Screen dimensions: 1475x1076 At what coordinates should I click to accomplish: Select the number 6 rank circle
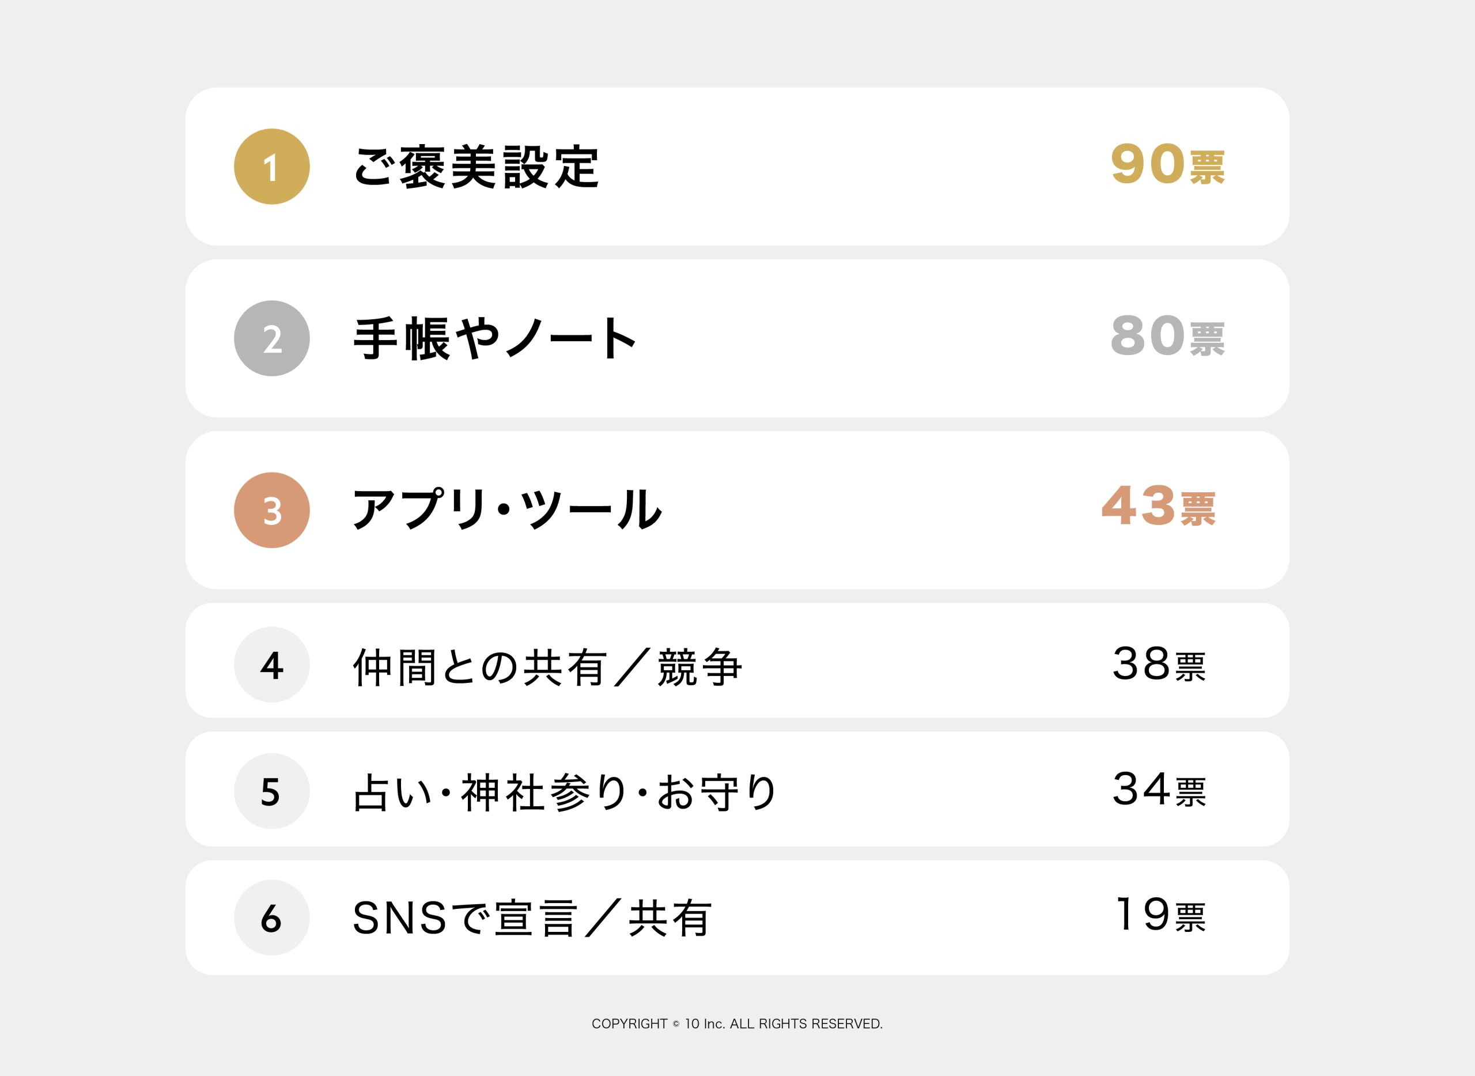point(271,918)
